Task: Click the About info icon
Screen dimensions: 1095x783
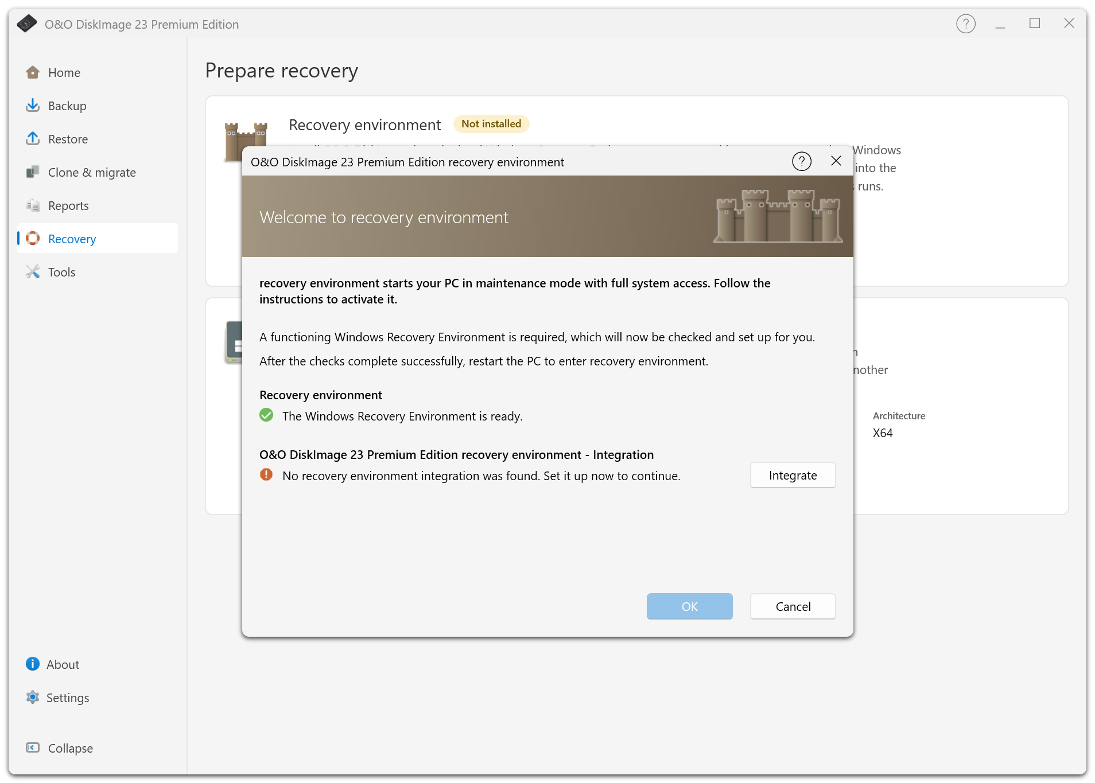Action: 33,664
